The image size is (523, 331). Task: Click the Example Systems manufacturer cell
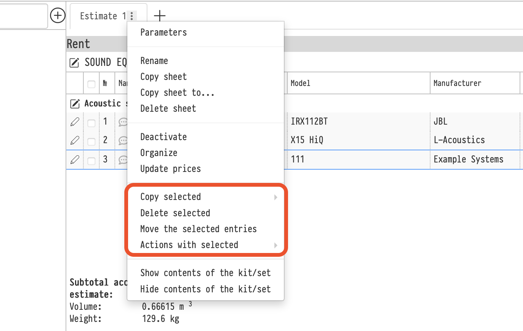[x=468, y=159]
